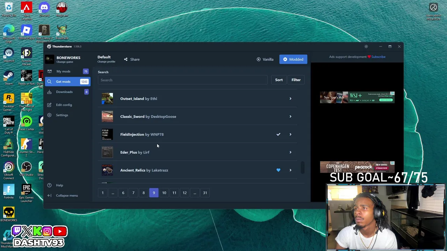Open the Filter options

(296, 80)
